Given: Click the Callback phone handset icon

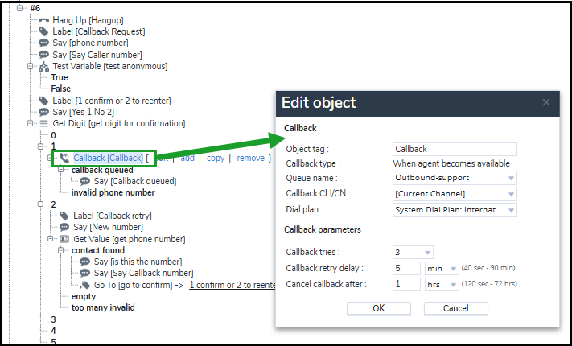Looking at the screenshot, I should click(64, 158).
